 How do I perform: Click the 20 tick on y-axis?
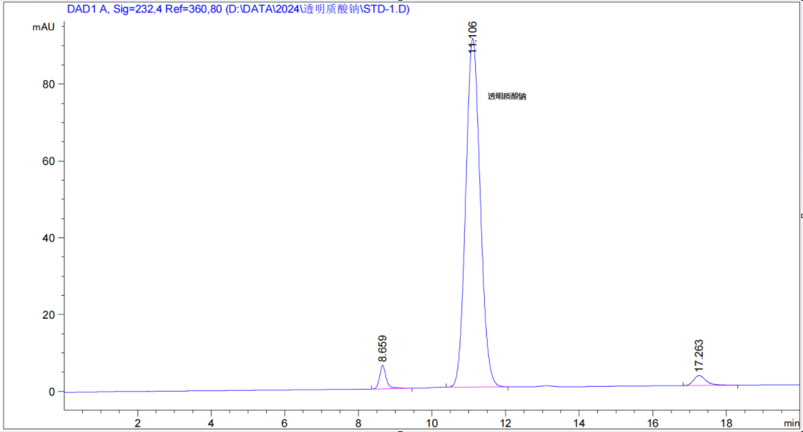49,315
